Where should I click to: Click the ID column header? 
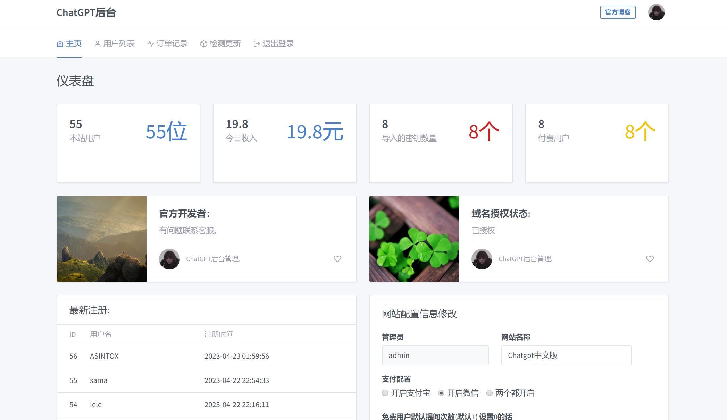pos(73,334)
